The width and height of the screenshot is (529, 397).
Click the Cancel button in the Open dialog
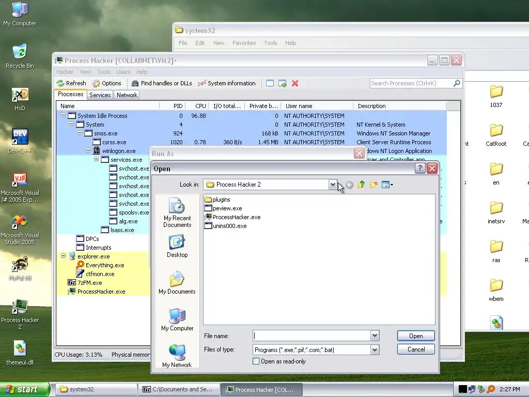416,349
